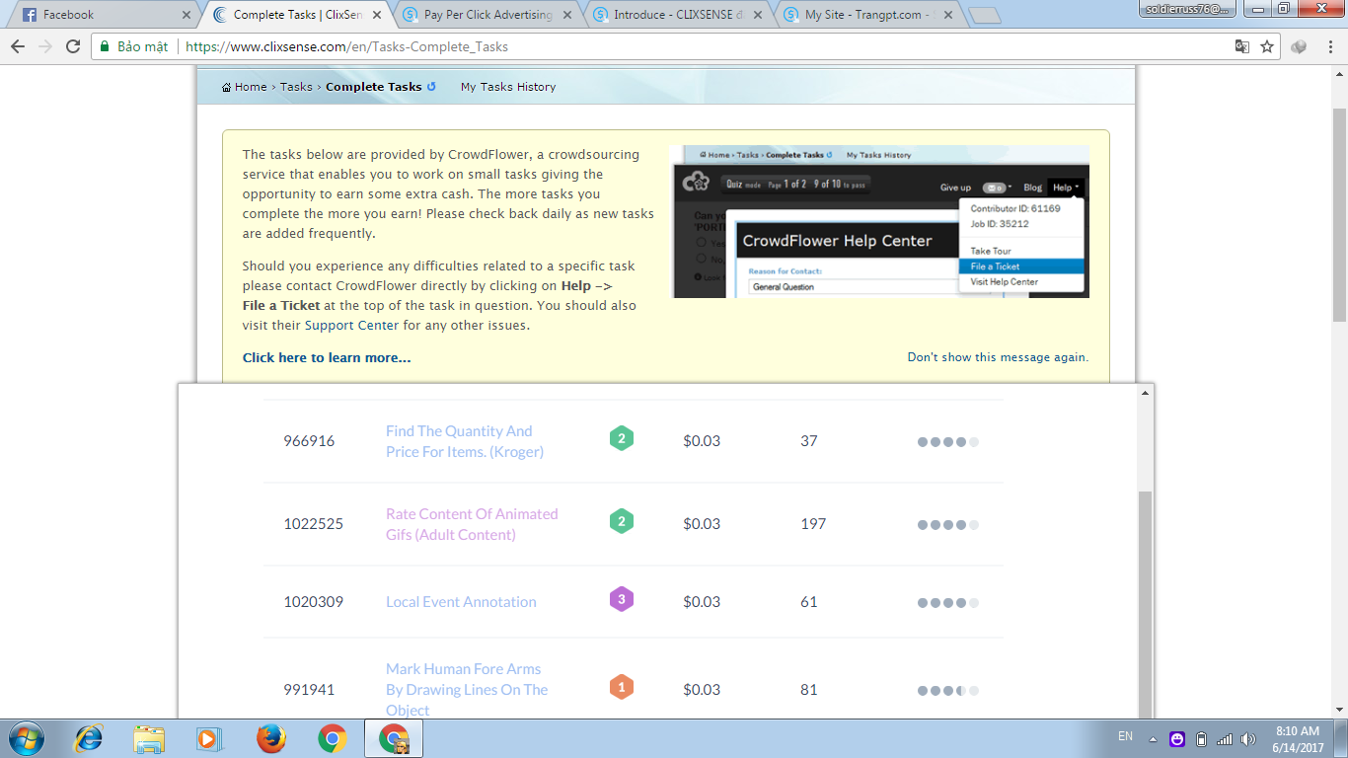Open the Rate Content Of Animated Gifs task
The height and width of the screenshot is (758, 1348).
pyautogui.click(x=472, y=524)
